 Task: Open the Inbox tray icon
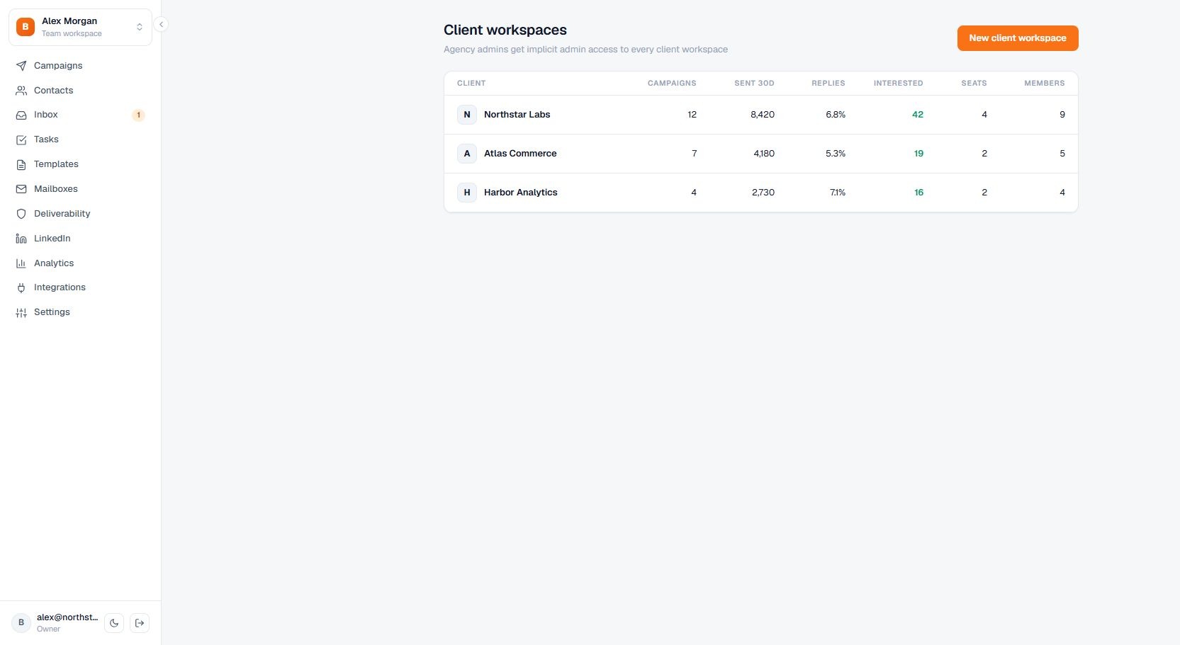point(21,115)
